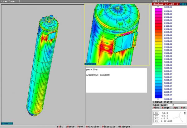187x128 pixels.
Task: Pick the orange band below 2.100E+02 label
Action: coord(159,37)
